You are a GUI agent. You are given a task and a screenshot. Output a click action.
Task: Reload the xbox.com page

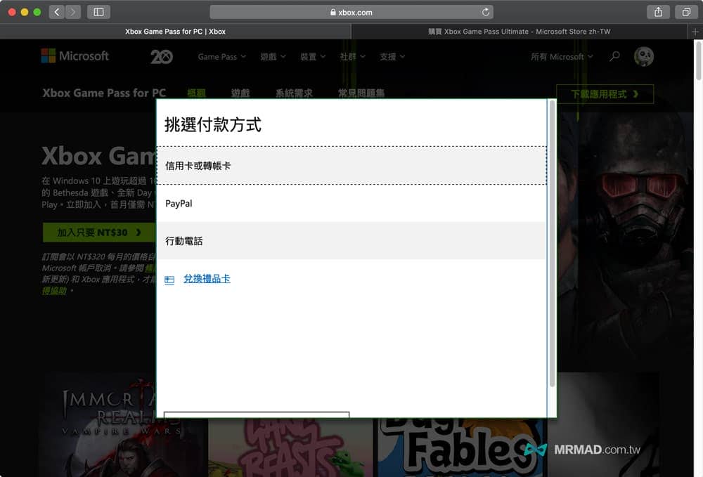(x=486, y=12)
